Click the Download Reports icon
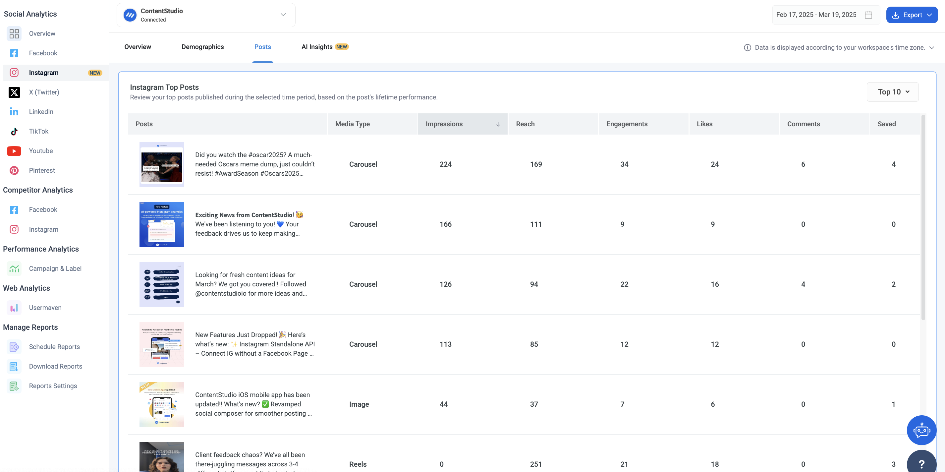The width and height of the screenshot is (945, 472). pyautogui.click(x=14, y=366)
